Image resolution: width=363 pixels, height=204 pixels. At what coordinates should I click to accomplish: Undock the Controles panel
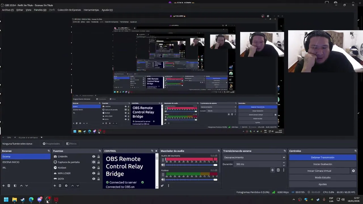355,151
